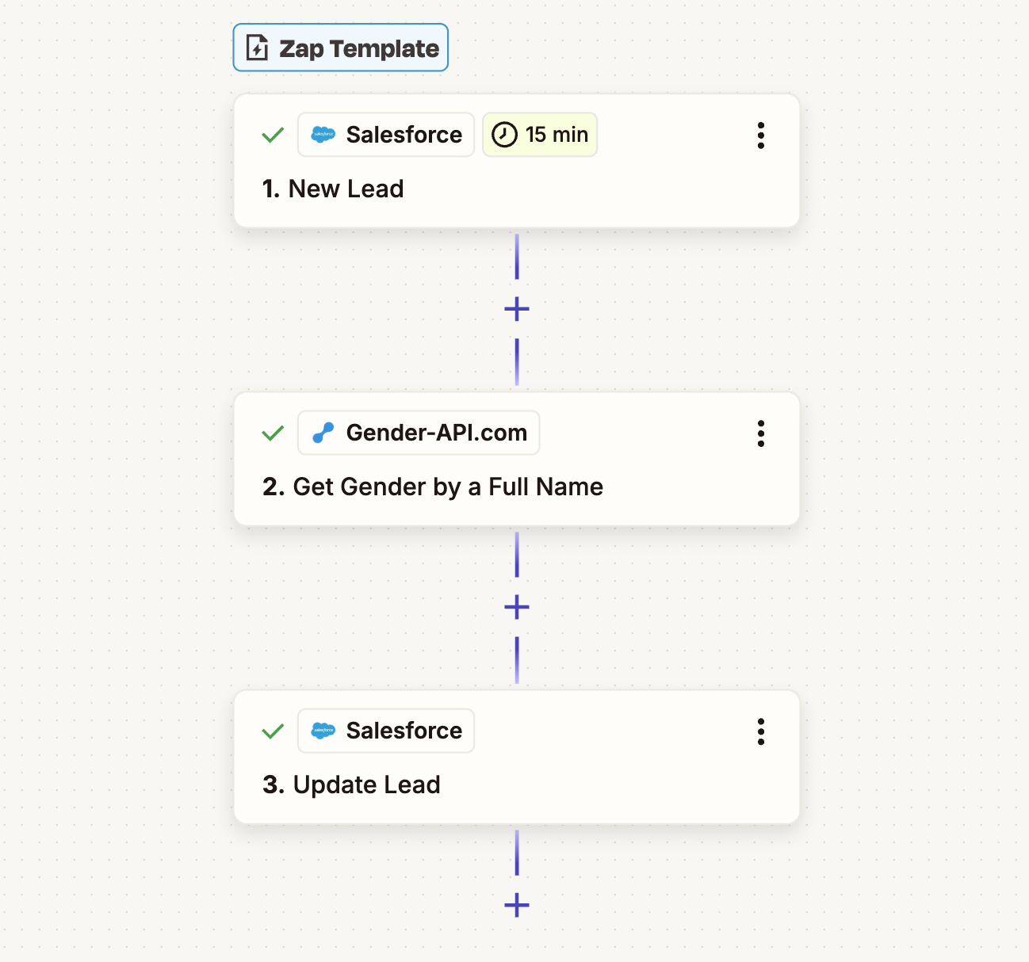Click the clock icon on the 15 min badge
The width and height of the screenshot is (1029, 962).
click(x=505, y=135)
